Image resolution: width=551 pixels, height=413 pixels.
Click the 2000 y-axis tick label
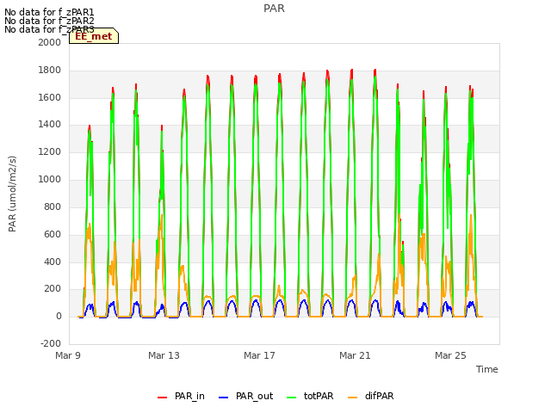point(50,42)
